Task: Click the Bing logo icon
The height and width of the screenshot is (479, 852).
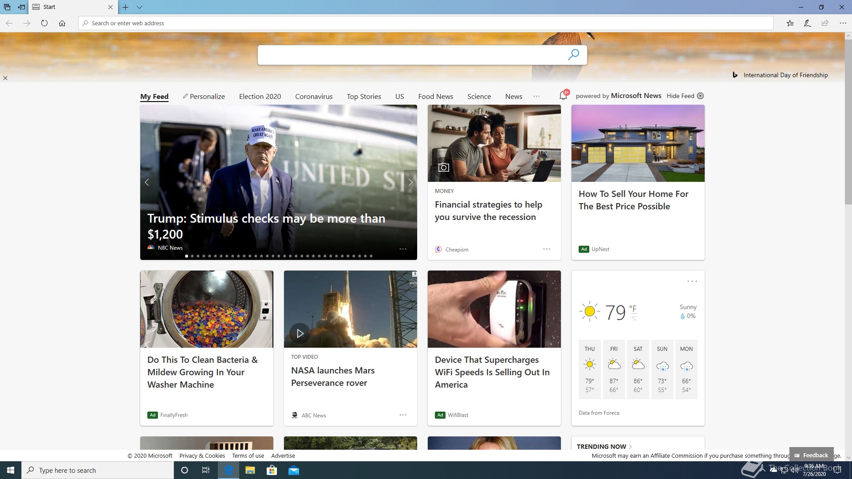Action: 735,75
